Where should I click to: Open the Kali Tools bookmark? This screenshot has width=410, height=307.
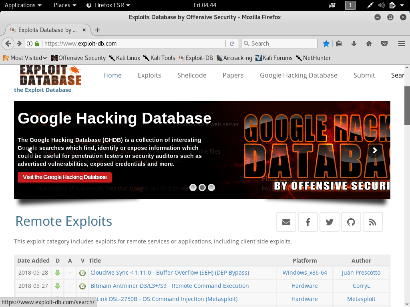click(x=159, y=58)
